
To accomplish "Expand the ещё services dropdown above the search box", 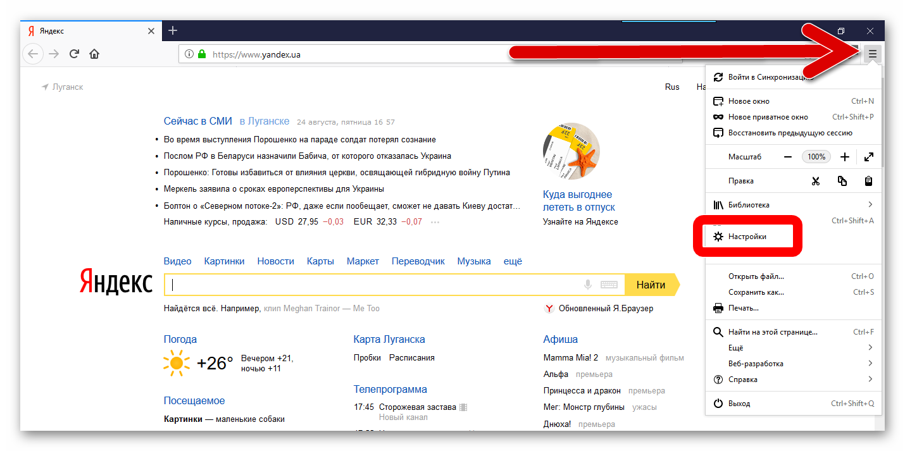I will 513,261.
